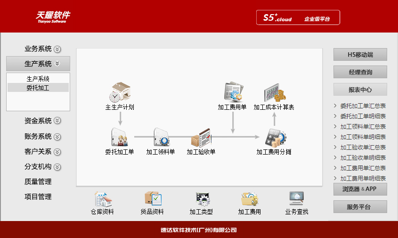This screenshot has width=398, height=238.
Task: Select the 加工验收单 icon
Action: point(201,139)
